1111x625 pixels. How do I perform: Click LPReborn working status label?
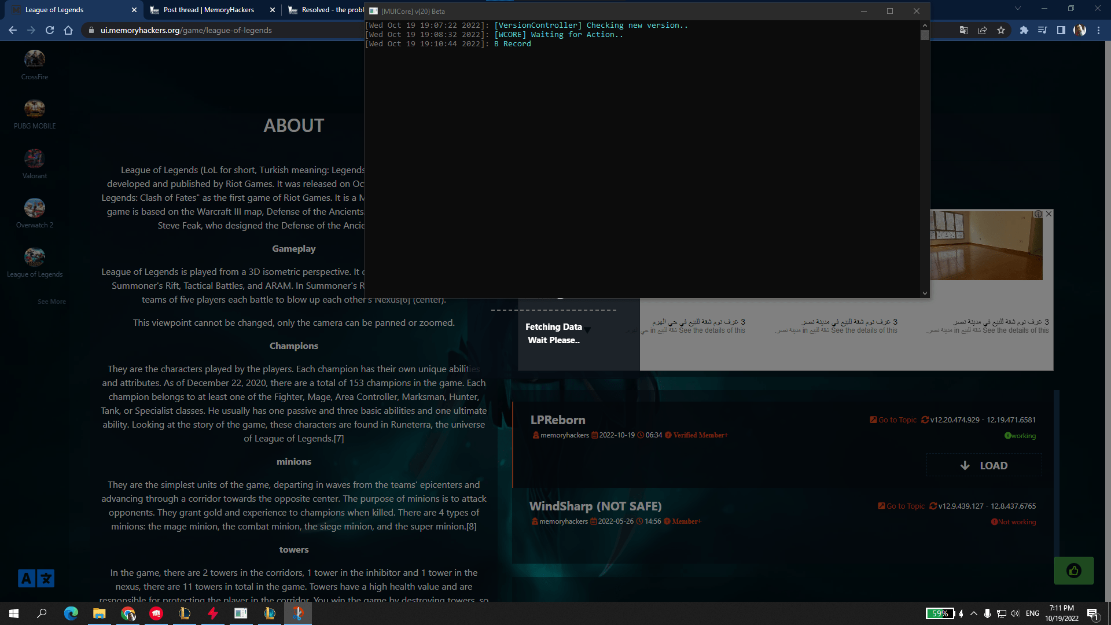(x=1020, y=436)
